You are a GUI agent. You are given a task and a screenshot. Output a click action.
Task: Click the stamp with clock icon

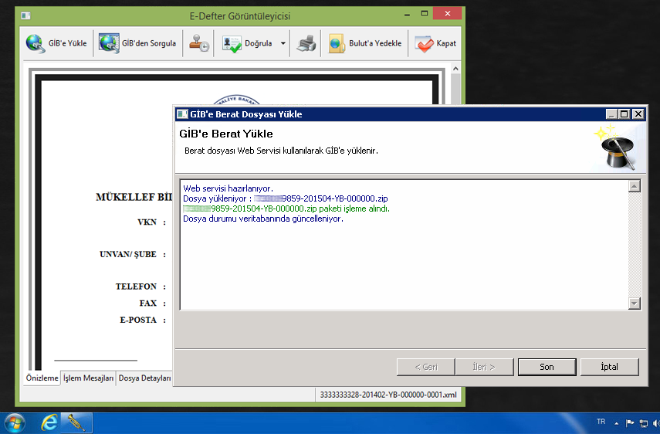pyautogui.click(x=199, y=44)
